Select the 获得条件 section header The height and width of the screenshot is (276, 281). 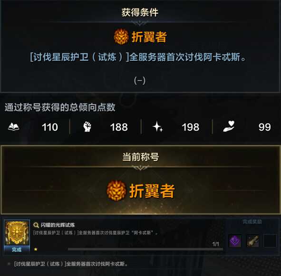pos(140,12)
